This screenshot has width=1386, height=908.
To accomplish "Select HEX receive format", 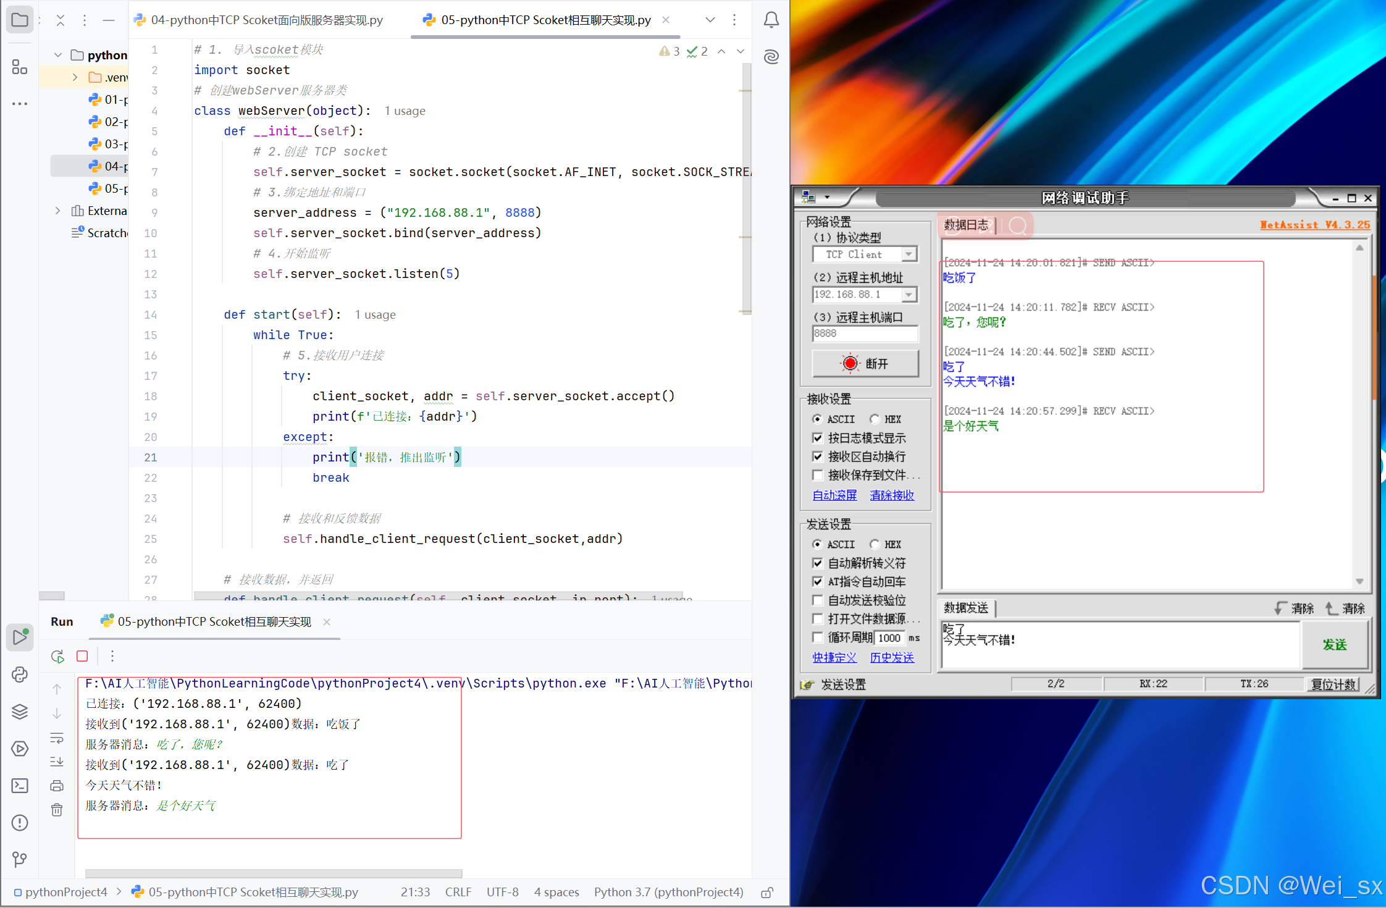I will [x=875, y=419].
